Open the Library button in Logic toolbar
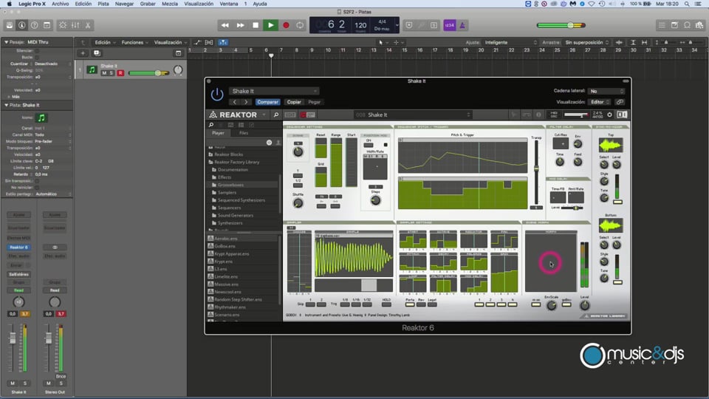Image resolution: width=709 pixels, height=399 pixels. (x=10, y=25)
